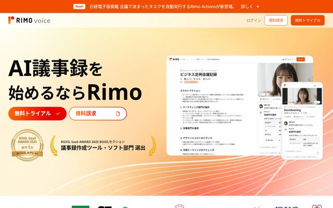Click the DevMeeting mobile mockup title
Viewport: 333px width, 208px height.
292,110
